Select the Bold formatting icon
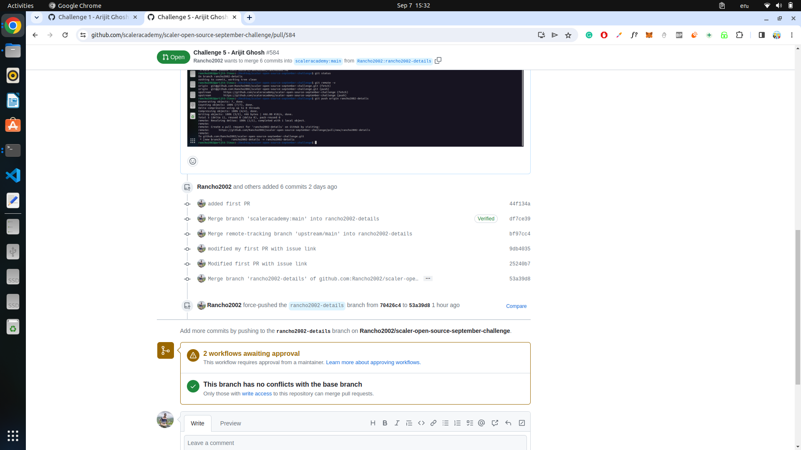Viewport: 801px width, 450px height. (x=385, y=423)
